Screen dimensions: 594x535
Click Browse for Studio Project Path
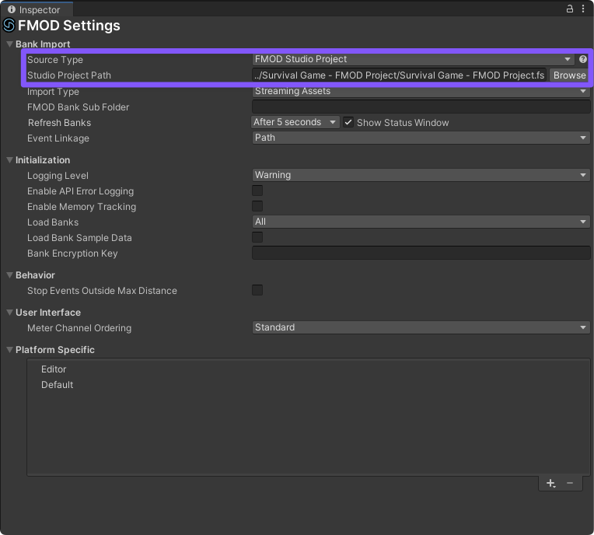pos(569,75)
